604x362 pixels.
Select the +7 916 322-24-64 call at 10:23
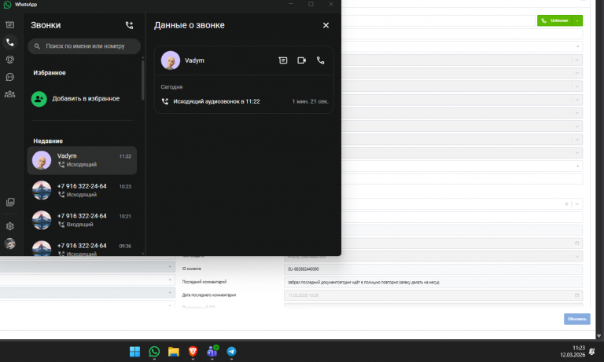tap(82, 191)
